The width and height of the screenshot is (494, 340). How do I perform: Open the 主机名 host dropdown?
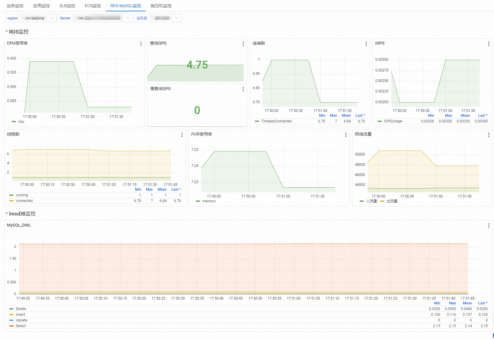click(x=166, y=18)
